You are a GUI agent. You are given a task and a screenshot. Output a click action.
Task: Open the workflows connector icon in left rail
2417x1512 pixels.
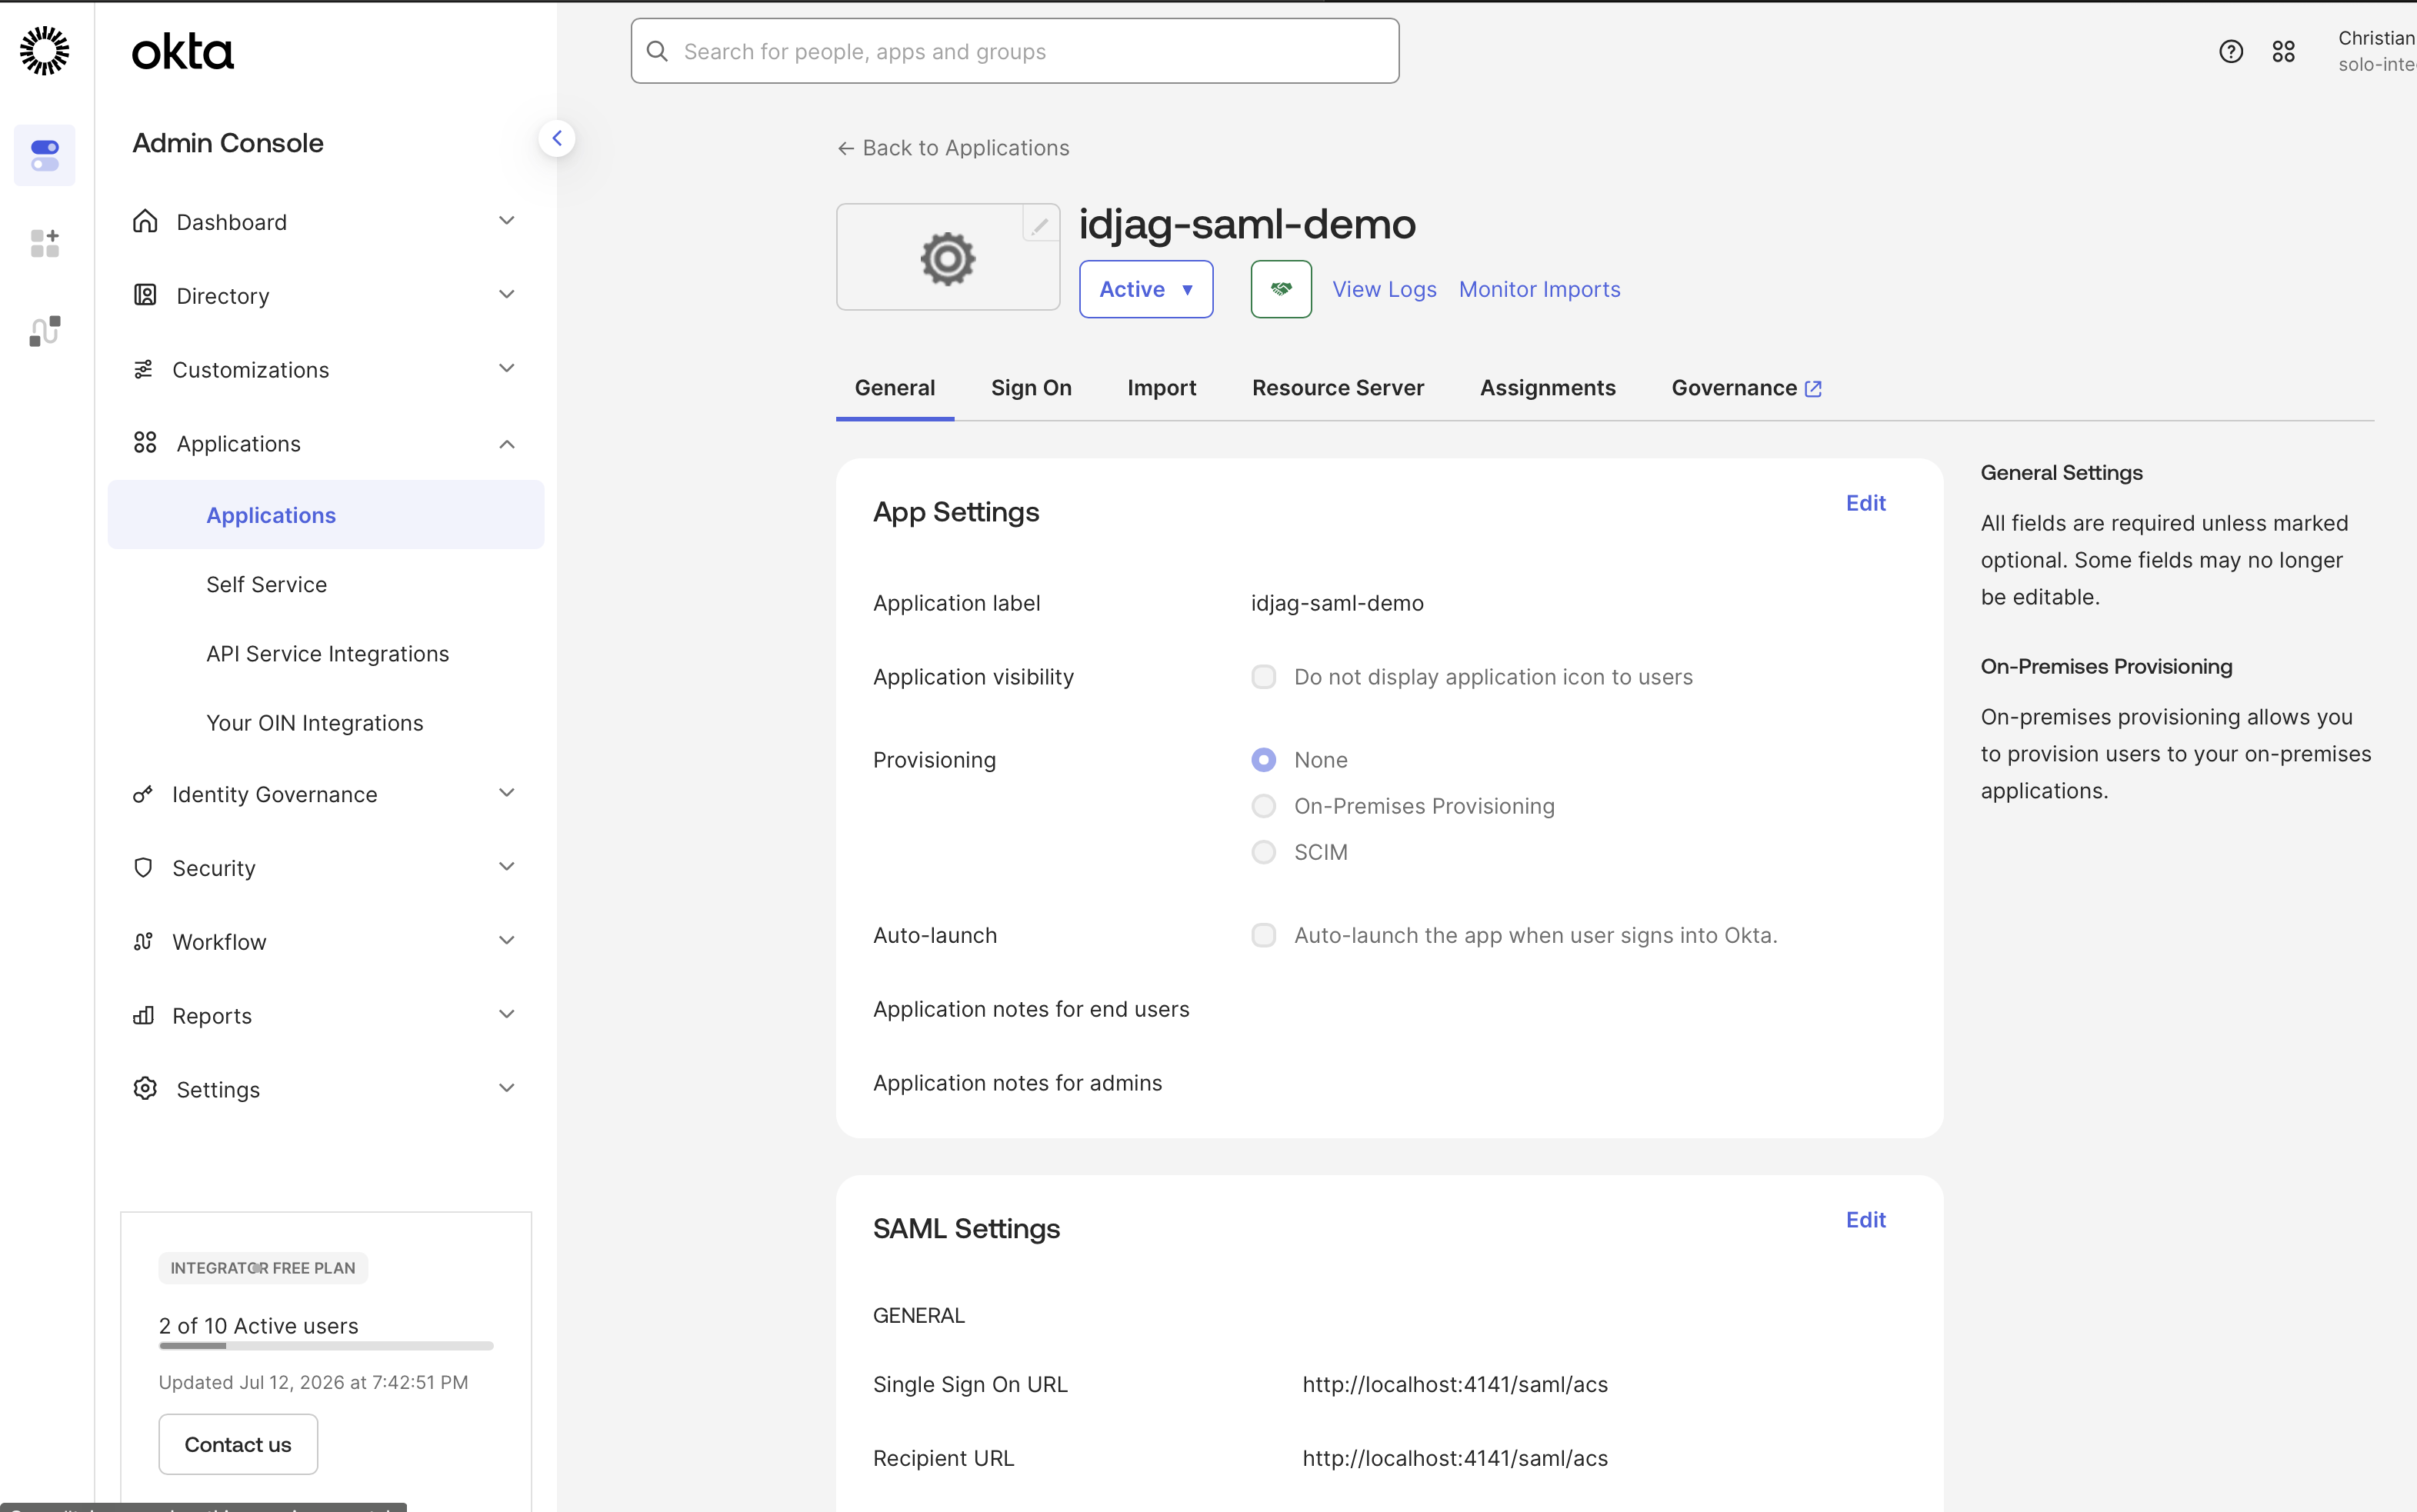click(45, 331)
